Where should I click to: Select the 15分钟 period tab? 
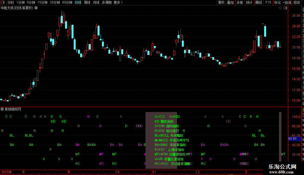[x=43, y=2]
